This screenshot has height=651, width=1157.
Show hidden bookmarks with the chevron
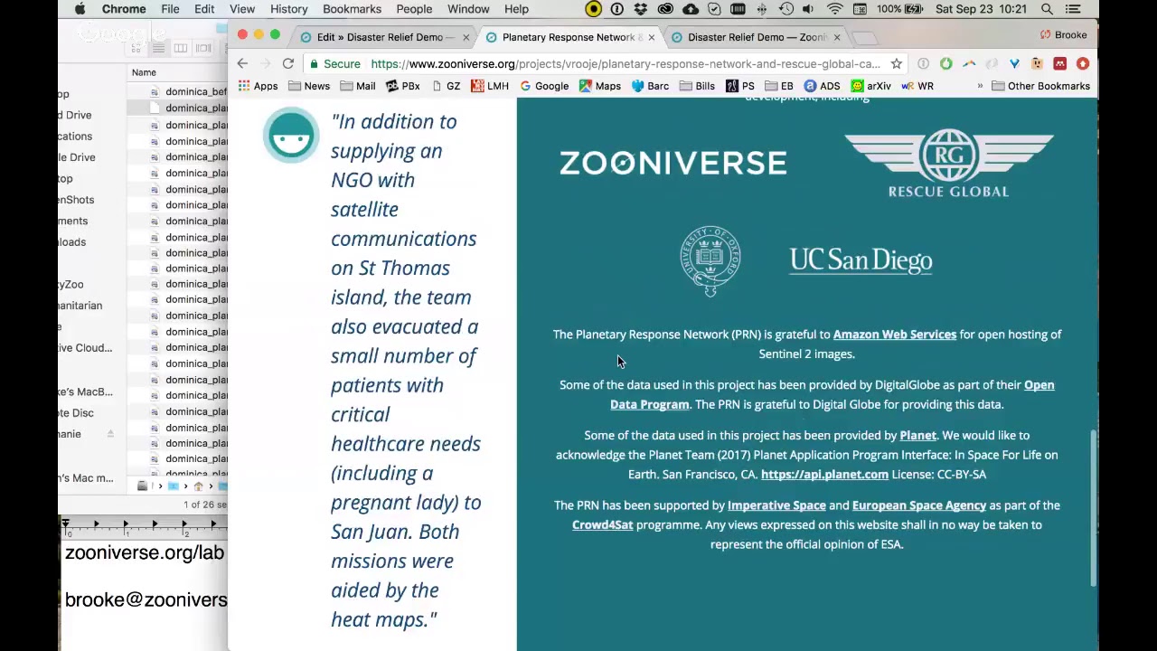click(980, 86)
